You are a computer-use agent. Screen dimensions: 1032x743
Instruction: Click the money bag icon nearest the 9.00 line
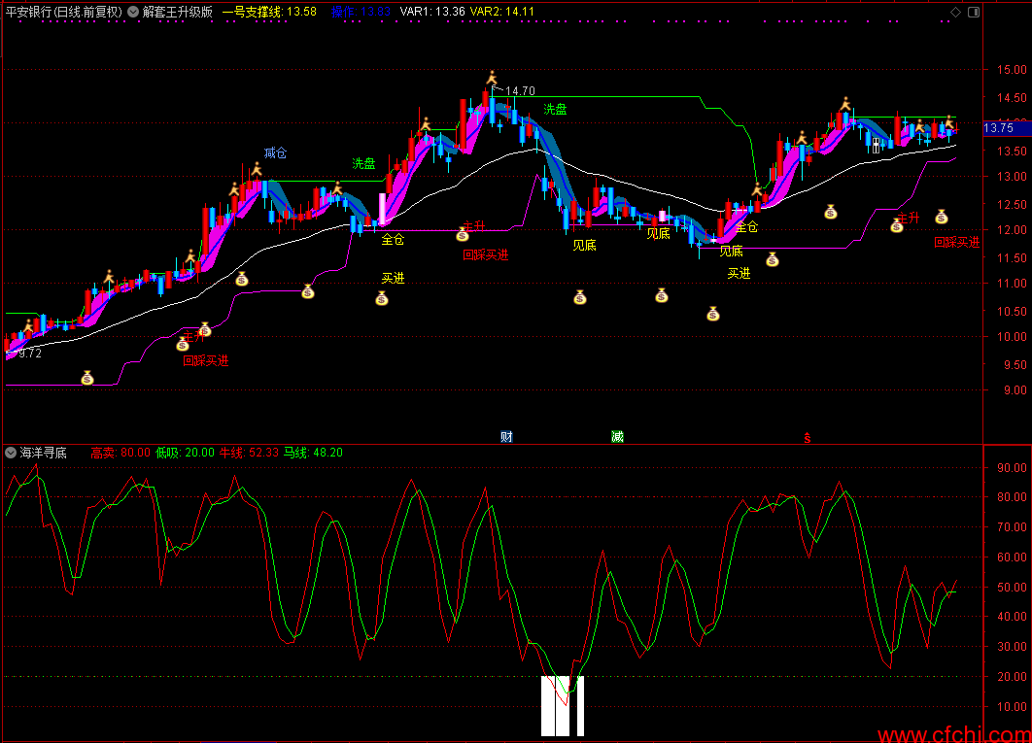[87, 379]
